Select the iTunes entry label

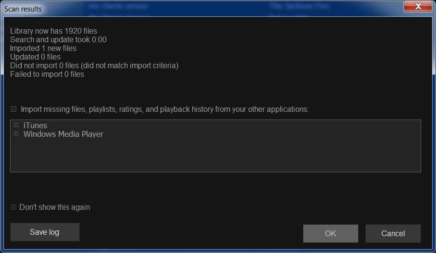(35, 125)
